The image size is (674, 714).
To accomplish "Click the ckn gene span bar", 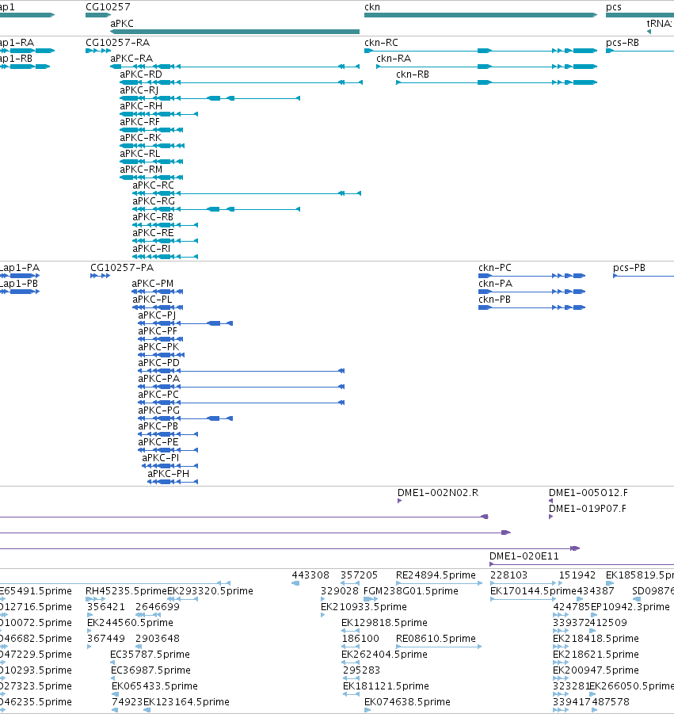I will [481, 15].
